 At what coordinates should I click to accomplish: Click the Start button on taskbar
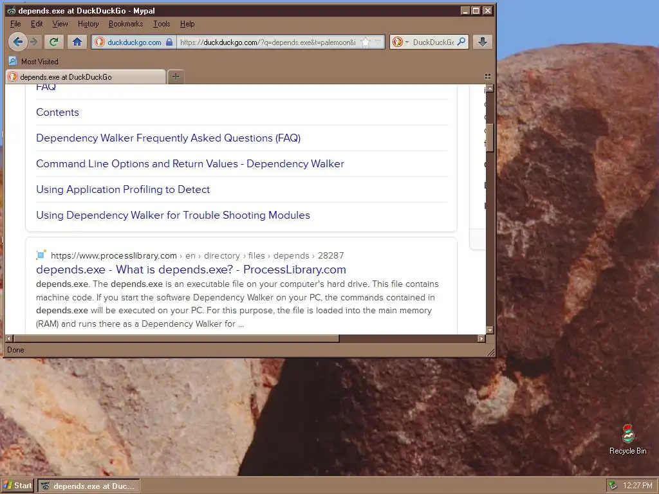pos(17,486)
